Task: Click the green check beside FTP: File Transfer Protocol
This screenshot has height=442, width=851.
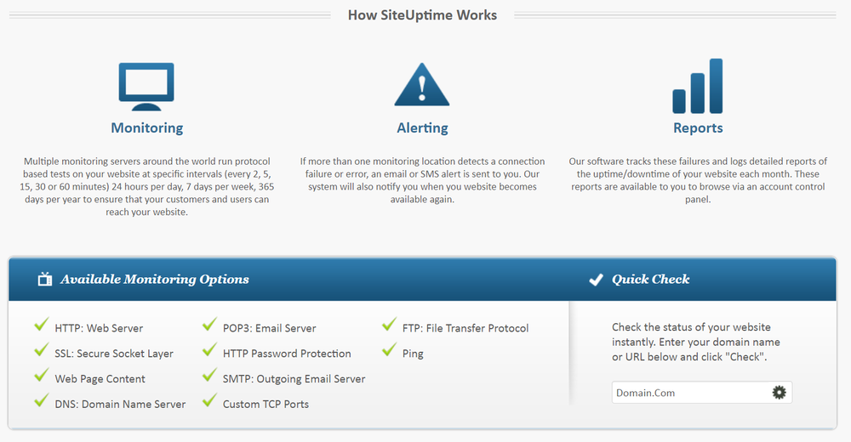Action: pos(389,325)
